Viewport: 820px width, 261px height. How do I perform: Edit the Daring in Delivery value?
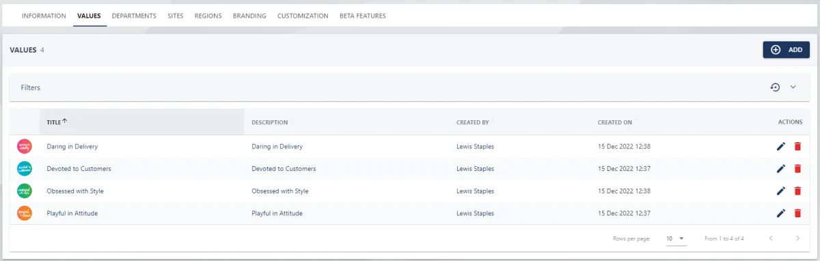781,146
